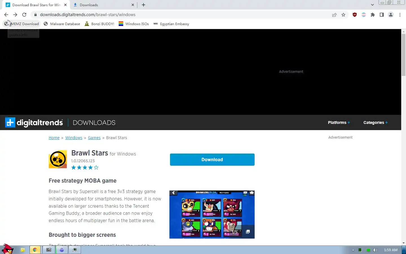Close the Download Brawl Stars tab
The height and width of the screenshot is (254, 406).
pyautogui.click(x=65, y=5)
